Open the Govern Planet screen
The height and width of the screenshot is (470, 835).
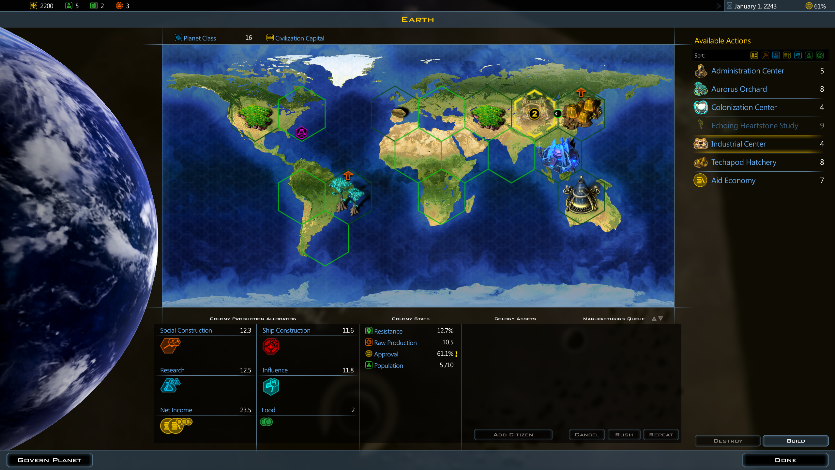coord(50,460)
